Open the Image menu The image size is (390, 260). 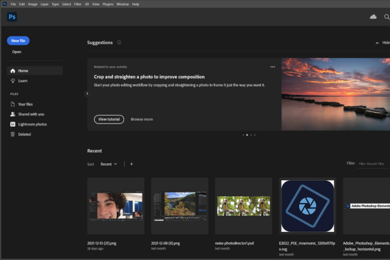point(32,5)
